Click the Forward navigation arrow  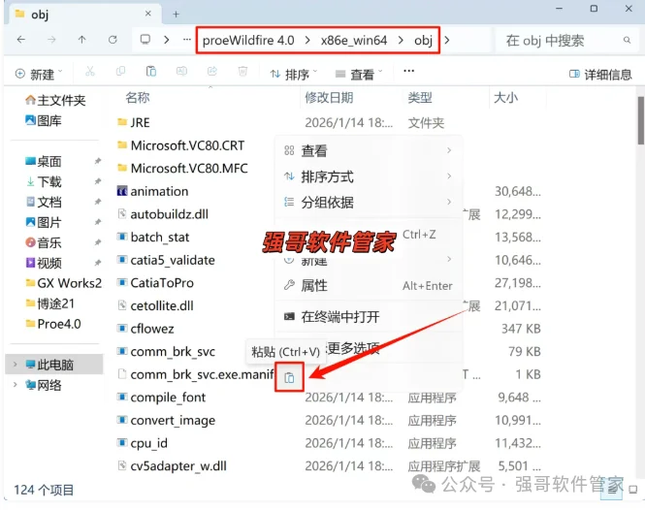[x=51, y=40]
